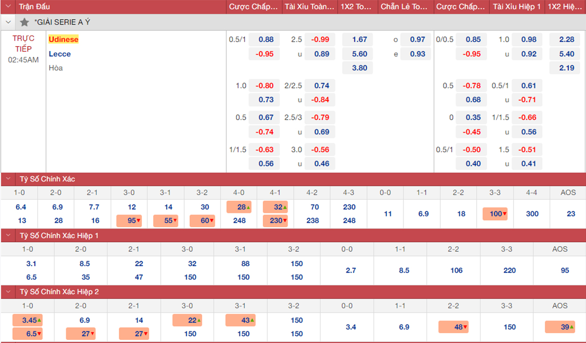Pick first-half under odds 0.92
This screenshot has width=586, height=343.
click(x=527, y=54)
